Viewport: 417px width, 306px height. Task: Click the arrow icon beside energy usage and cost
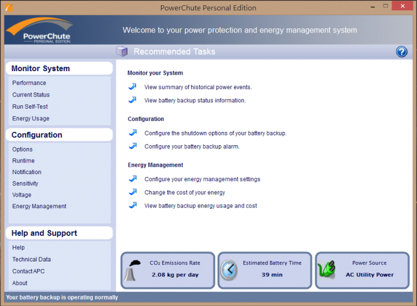coord(133,205)
